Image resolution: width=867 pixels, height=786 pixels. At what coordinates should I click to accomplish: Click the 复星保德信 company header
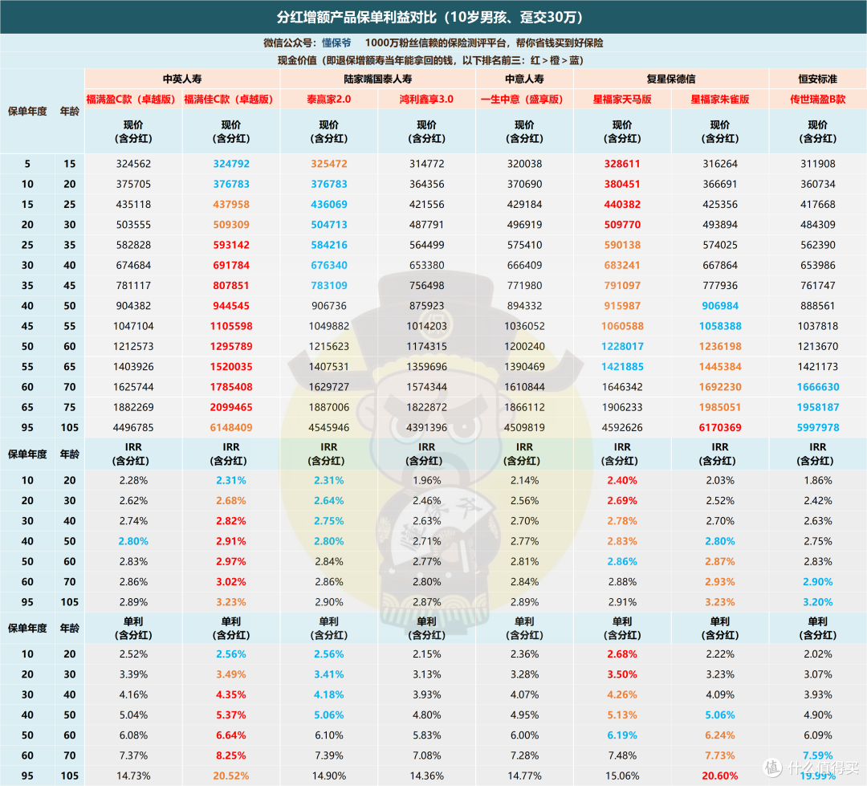670,79
